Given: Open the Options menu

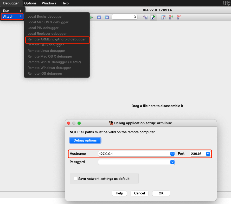Looking at the screenshot, I should tap(30, 3).
